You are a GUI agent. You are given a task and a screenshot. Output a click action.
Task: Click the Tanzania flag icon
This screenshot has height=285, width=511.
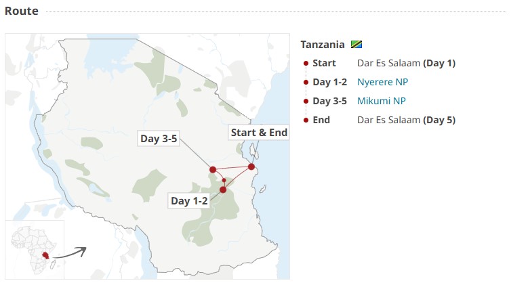(x=356, y=45)
